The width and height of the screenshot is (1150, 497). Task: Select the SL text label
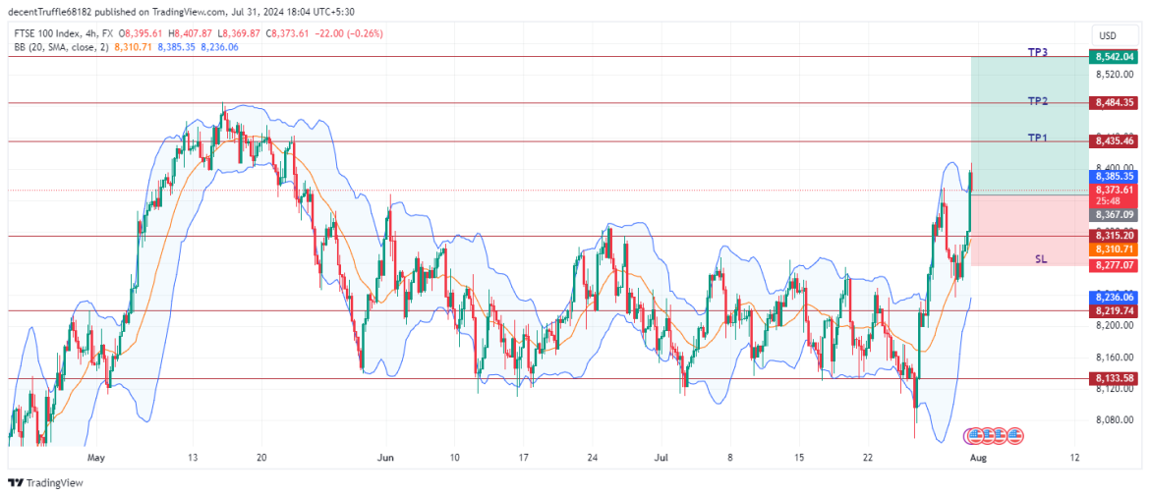pyautogui.click(x=1041, y=258)
